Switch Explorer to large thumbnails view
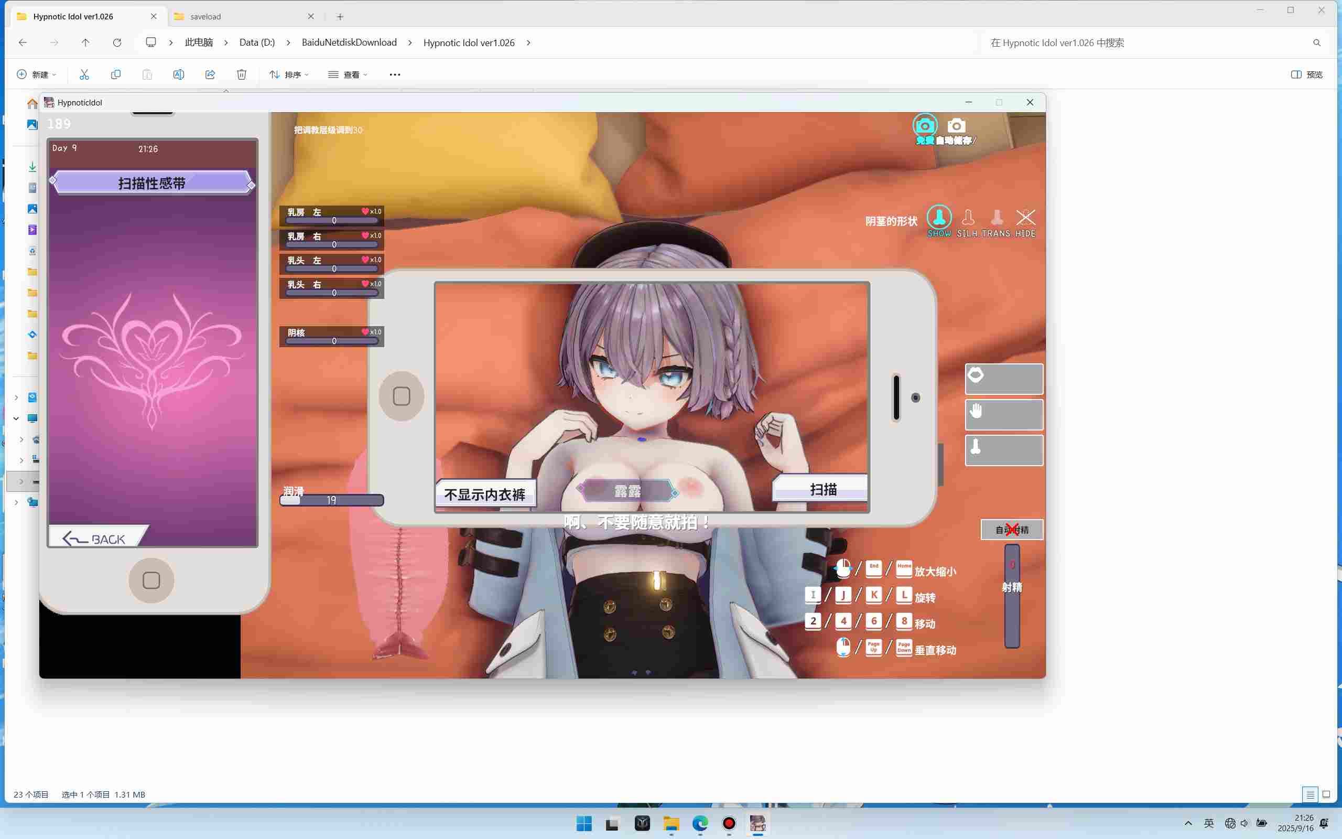This screenshot has width=1342, height=839. 1326,794
